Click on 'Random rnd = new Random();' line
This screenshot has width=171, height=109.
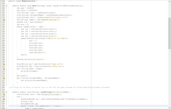(x=30, y=22)
